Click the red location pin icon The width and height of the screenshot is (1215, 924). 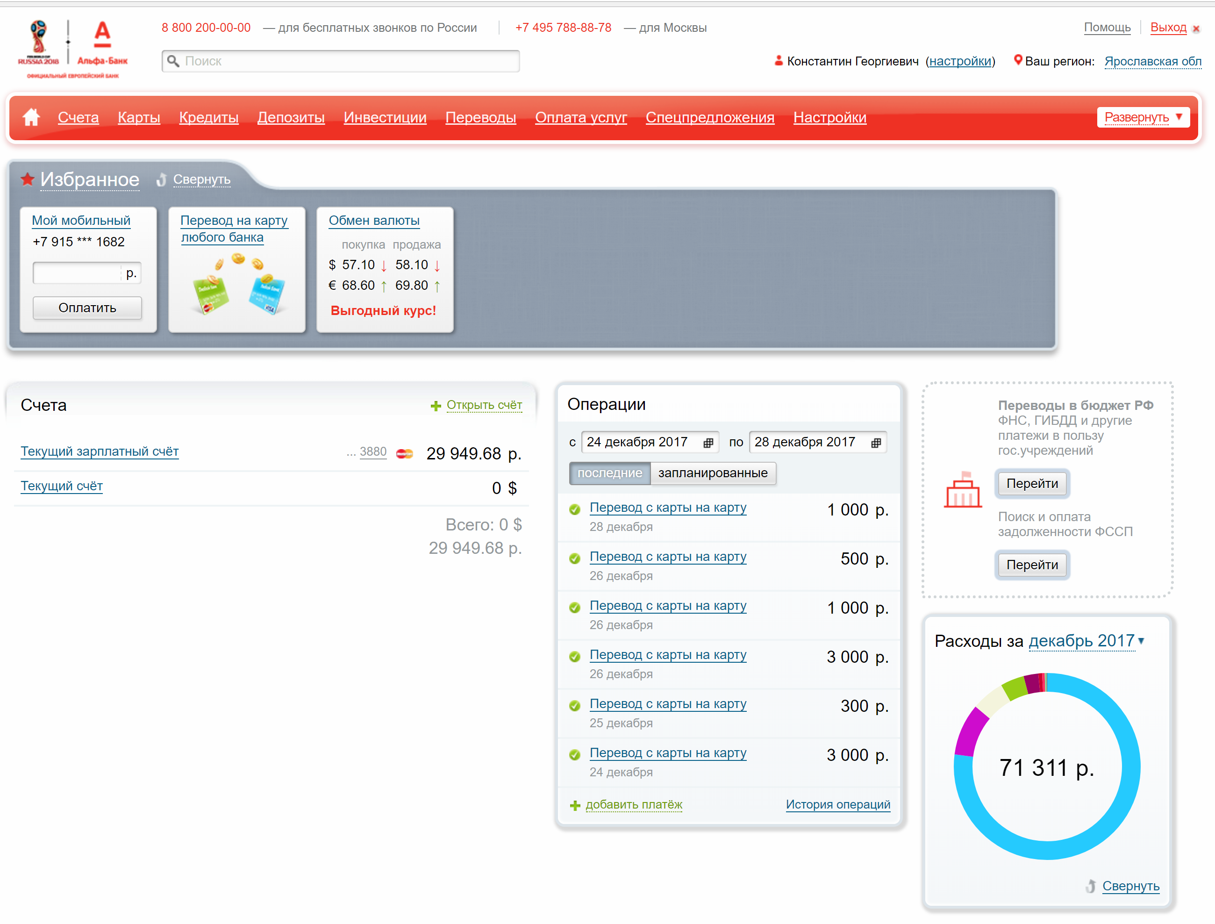(1018, 60)
